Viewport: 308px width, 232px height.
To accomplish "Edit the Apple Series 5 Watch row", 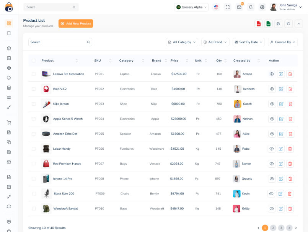I will point(281,119).
